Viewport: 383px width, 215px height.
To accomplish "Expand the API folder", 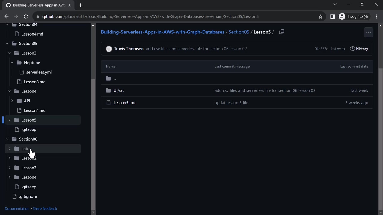I will [12, 101].
